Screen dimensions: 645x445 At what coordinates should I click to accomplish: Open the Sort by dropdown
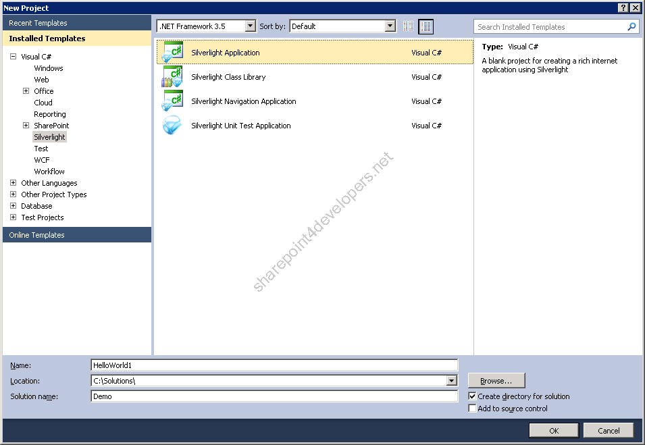click(x=390, y=26)
